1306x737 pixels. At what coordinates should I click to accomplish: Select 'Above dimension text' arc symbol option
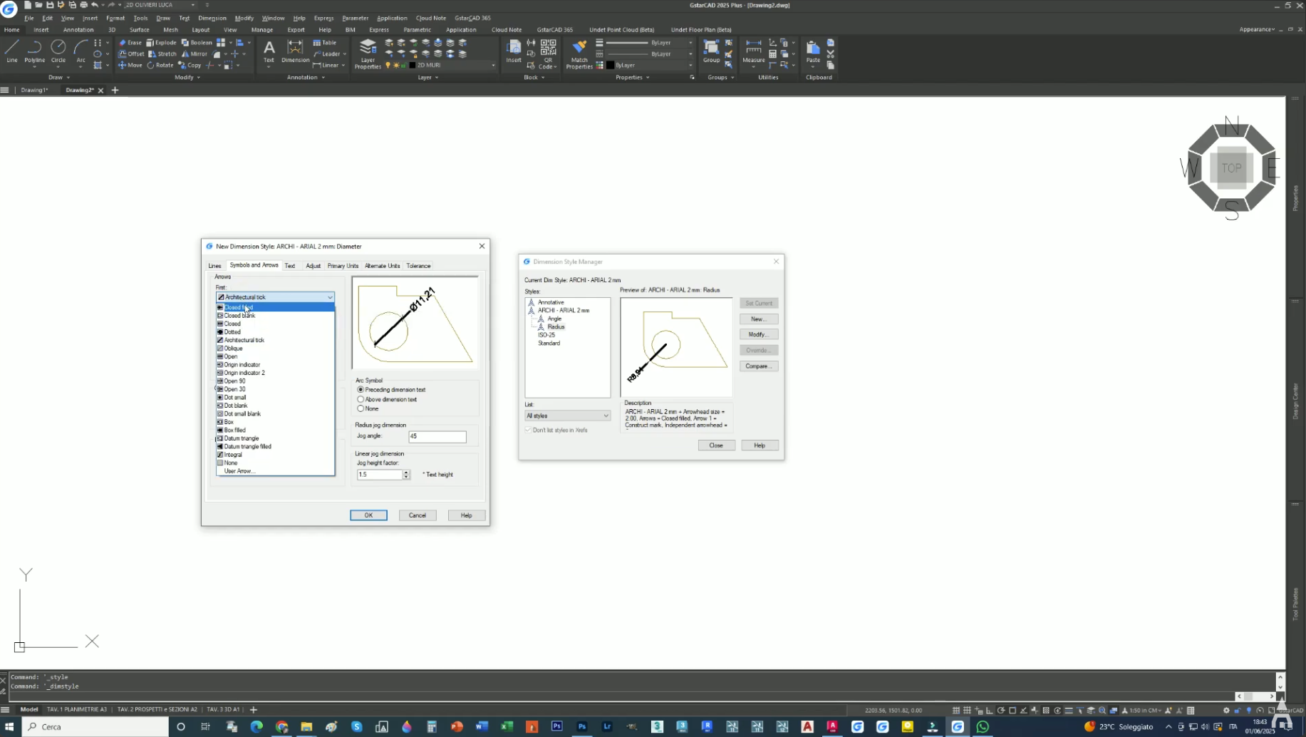click(x=361, y=399)
